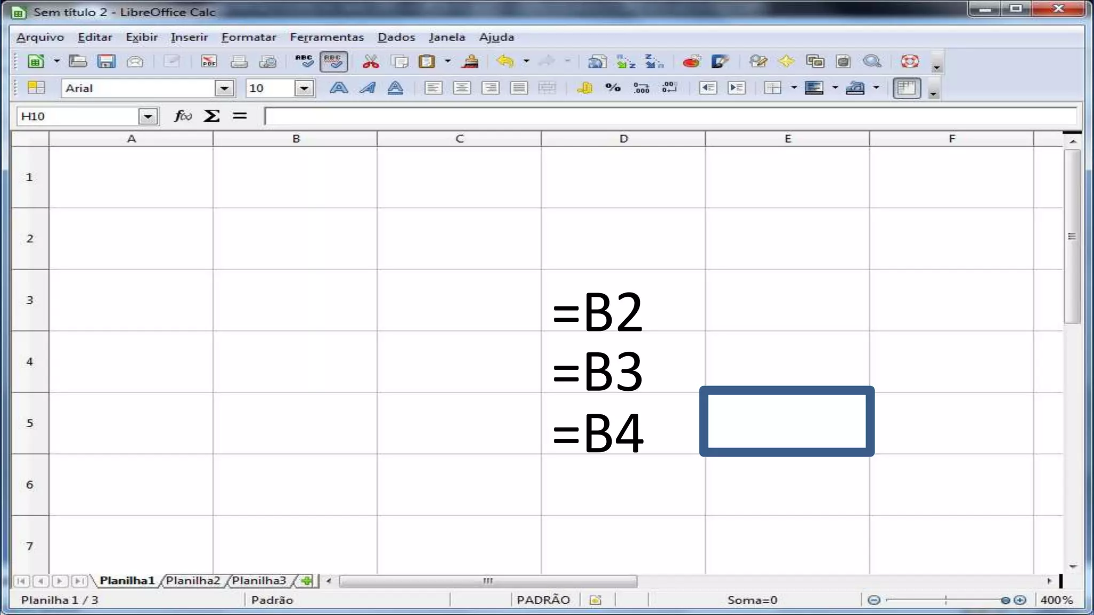Increase the indent
This screenshot has height=615, width=1094.
click(x=737, y=88)
